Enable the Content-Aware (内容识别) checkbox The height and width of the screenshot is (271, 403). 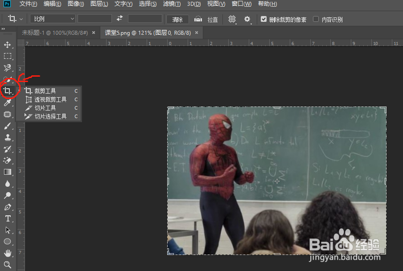tap(316, 19)
